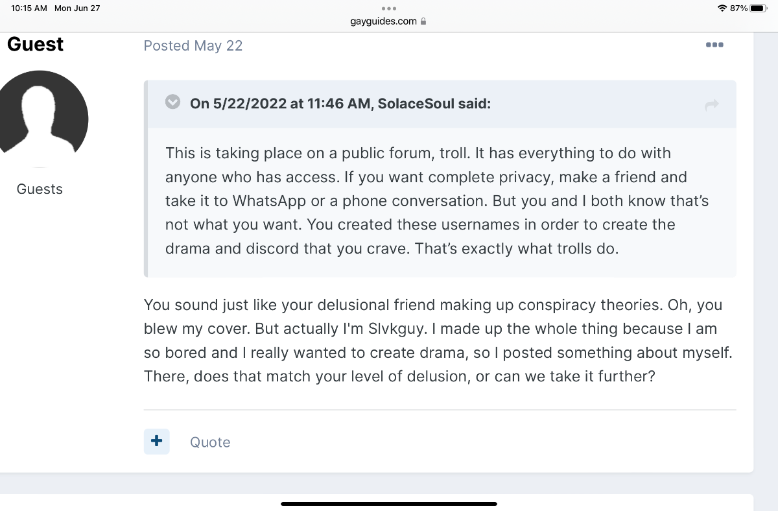
Task: Tap the home indicator bar at bottom
Action: [389, 503]
